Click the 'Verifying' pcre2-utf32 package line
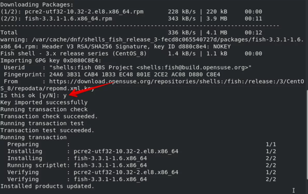 coord(141,172)
